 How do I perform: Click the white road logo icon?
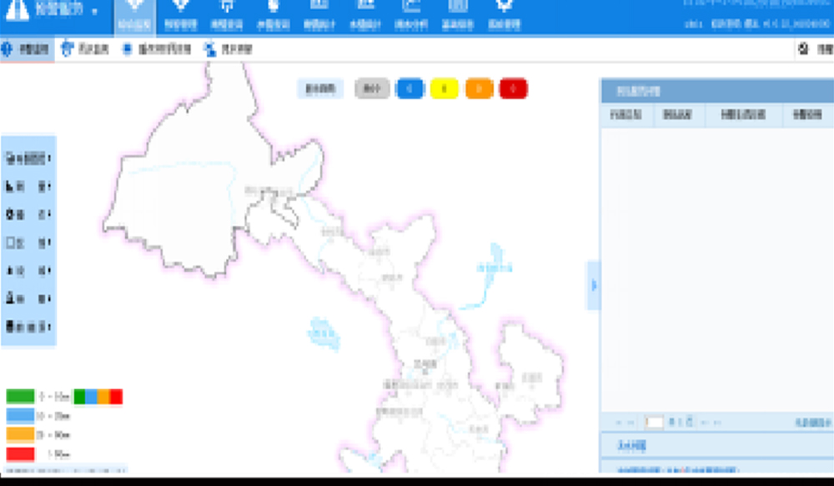18,9
